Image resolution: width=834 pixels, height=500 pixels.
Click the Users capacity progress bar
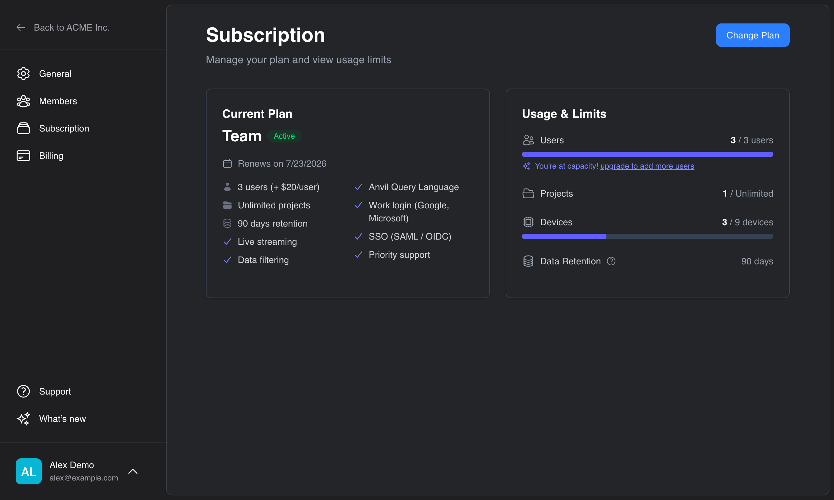[647, 154]
